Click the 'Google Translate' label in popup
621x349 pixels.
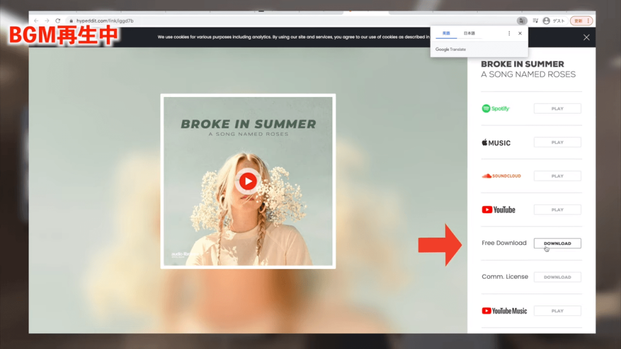pyautogui.click(x=451, y=50)
